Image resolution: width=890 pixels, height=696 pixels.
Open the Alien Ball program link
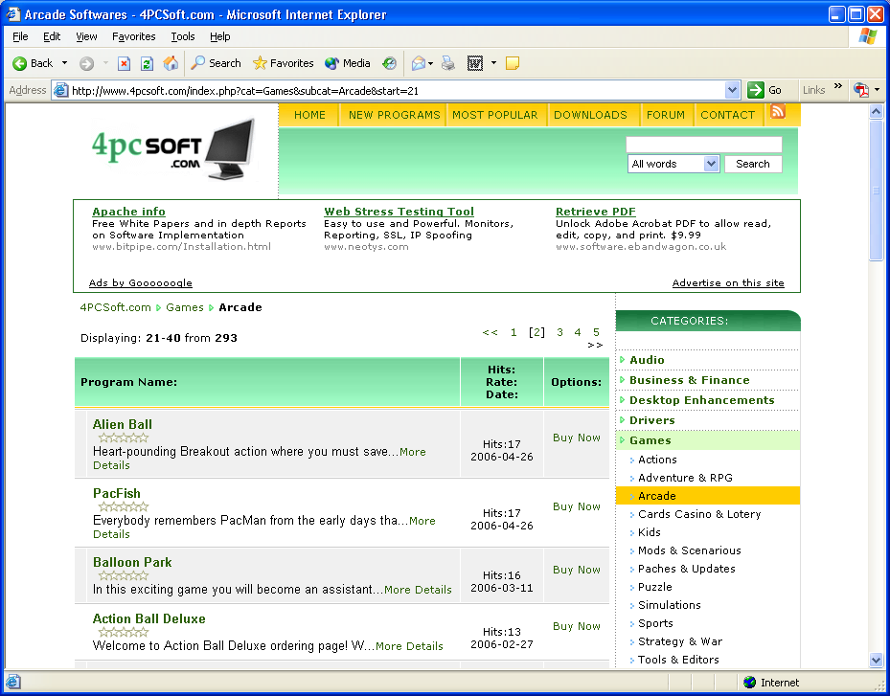pos(122,424)
